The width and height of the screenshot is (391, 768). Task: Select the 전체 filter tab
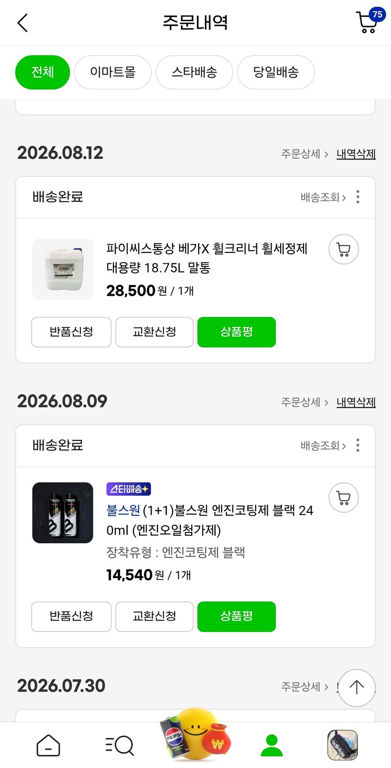[43, 72]
